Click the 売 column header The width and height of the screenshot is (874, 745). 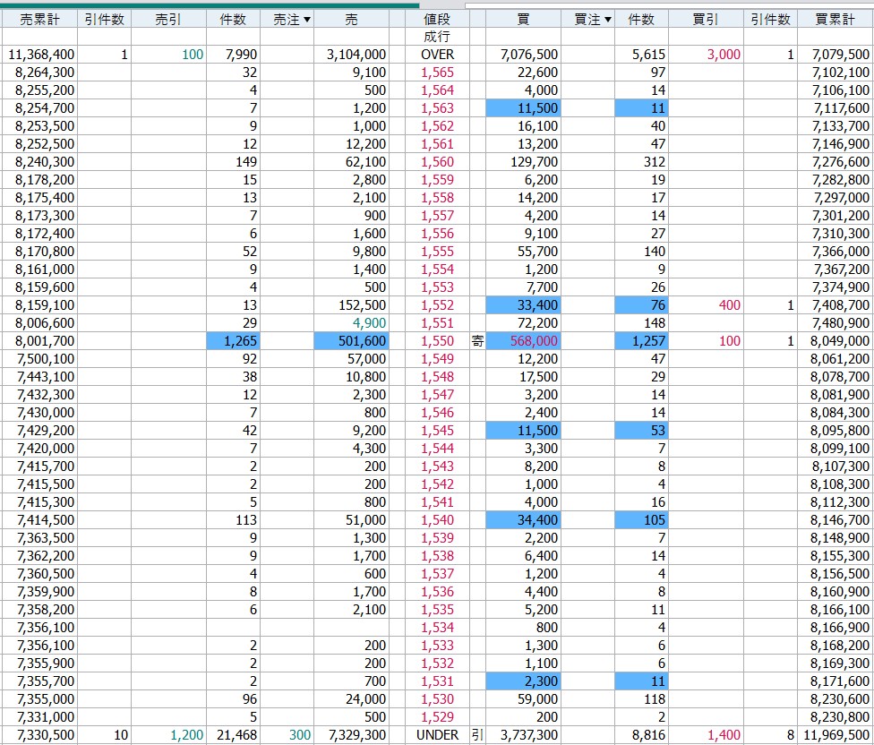351,20
